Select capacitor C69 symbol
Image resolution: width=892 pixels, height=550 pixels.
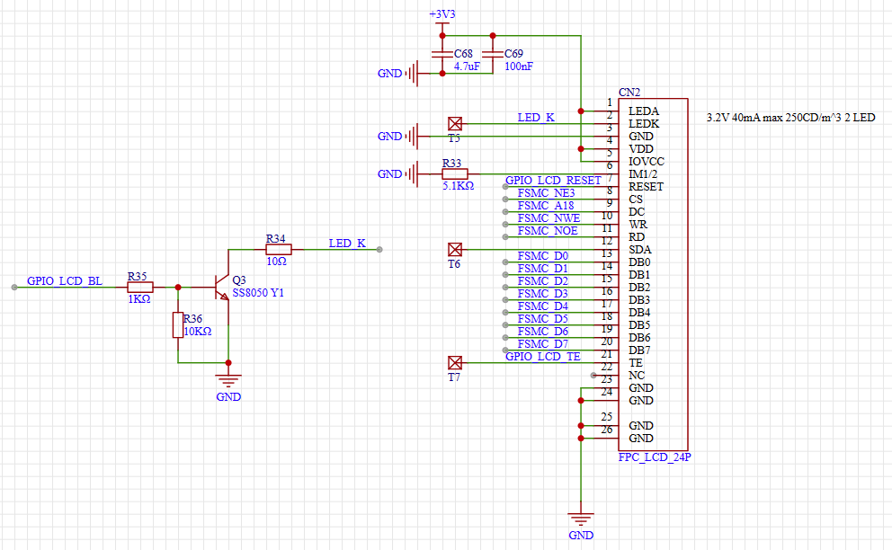[x=493, y=54]
